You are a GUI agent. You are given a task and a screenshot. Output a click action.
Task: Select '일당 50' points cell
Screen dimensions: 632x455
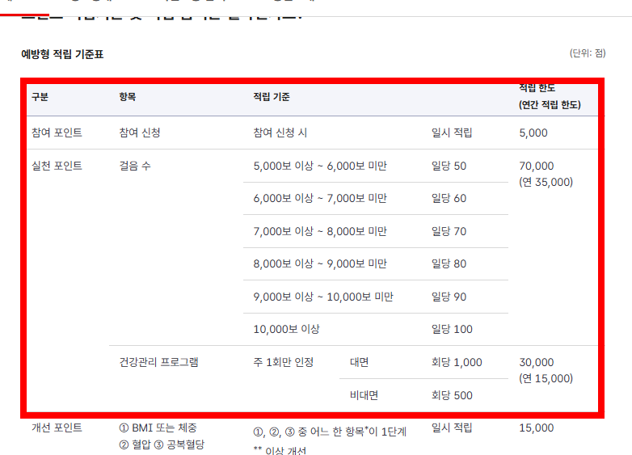(x=449, y=166)
